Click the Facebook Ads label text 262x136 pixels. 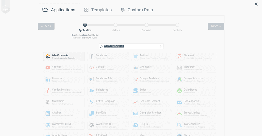tap(104, 78)
